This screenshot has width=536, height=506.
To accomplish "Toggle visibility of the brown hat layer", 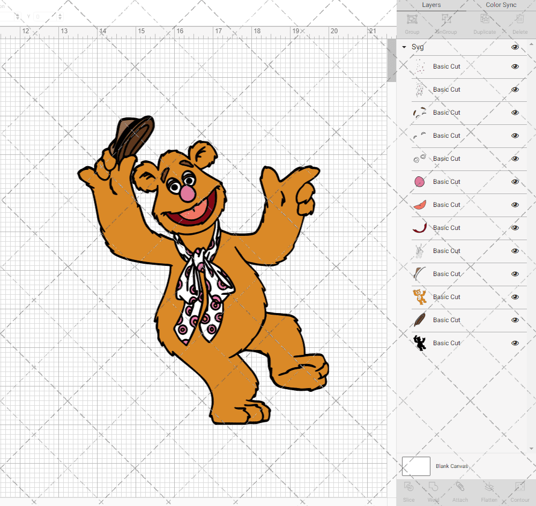I will pos(515,320).
